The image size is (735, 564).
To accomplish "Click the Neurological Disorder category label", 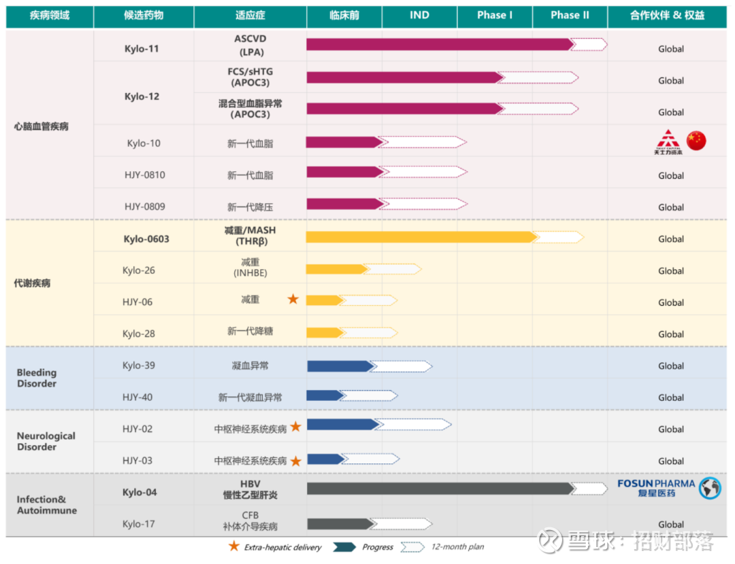I will coord(46,441).
